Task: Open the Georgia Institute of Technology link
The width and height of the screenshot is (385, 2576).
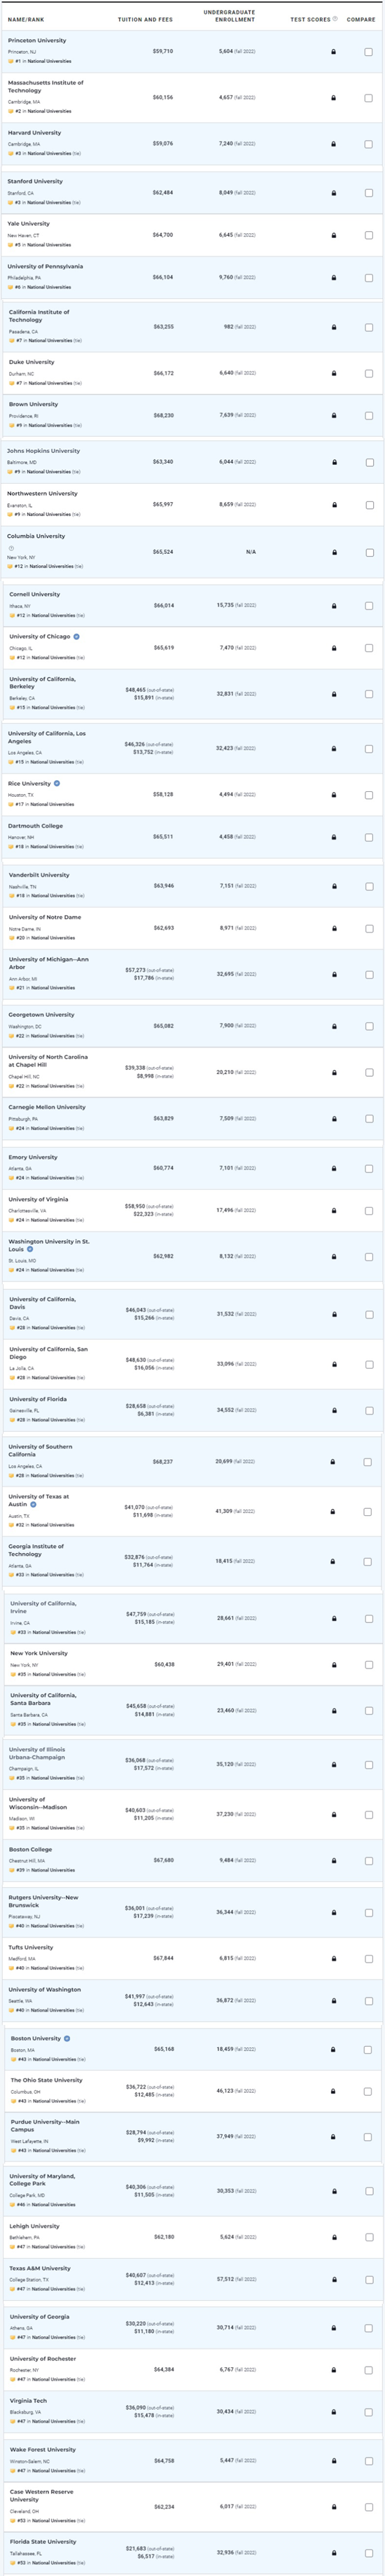Action: coord(37,1550)
